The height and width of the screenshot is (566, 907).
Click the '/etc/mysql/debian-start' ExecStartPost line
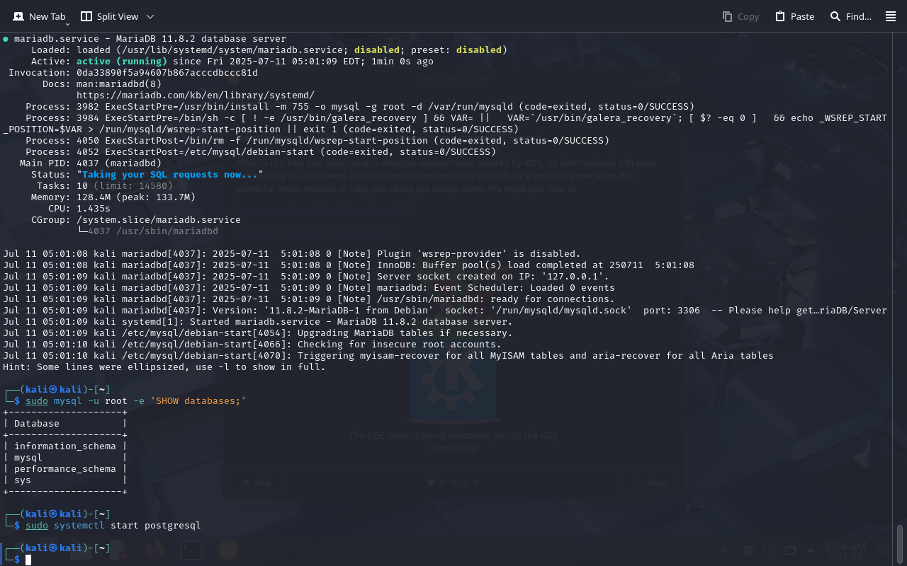point(261,152)
